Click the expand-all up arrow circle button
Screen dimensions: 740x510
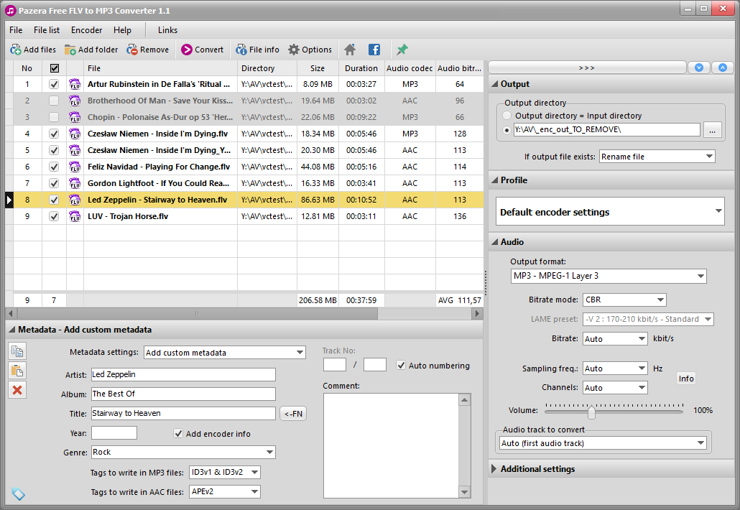pyautogui.click(x=723, y=68)
